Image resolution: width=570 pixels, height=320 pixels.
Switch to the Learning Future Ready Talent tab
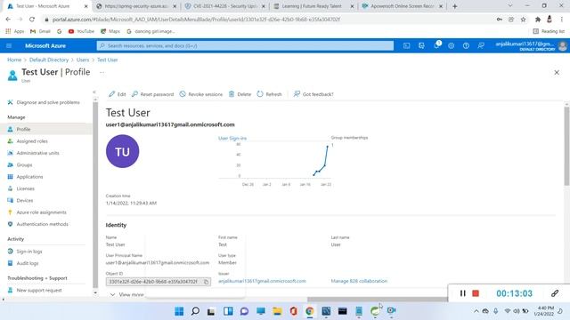pyautogui.click(x=313, y=6)
